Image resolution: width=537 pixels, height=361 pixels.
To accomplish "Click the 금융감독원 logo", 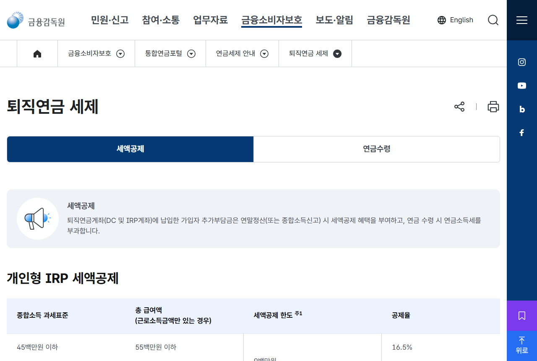I will [x=36, y=20].
